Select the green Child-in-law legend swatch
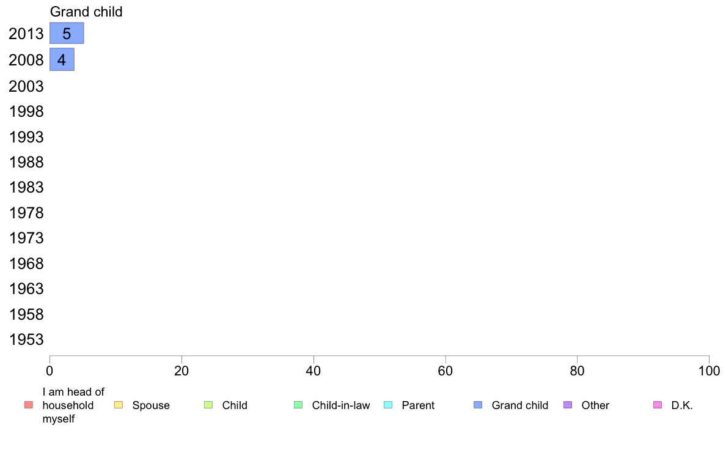726x450 pixels. tap(298, 405)
